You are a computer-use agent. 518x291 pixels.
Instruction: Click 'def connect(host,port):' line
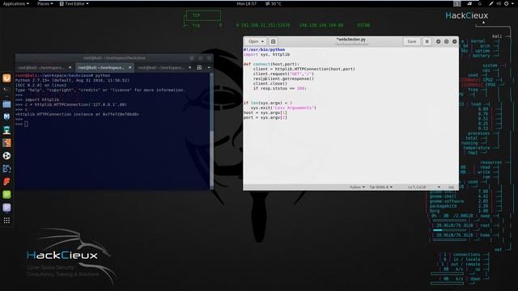(271, 64)
